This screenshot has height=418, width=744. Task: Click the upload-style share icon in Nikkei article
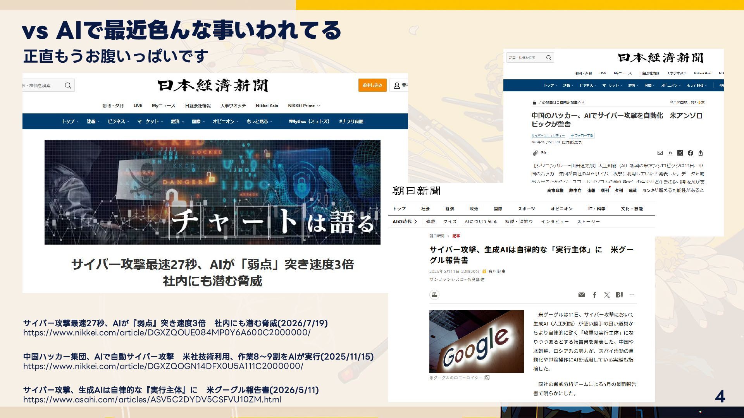click(701, 153)
